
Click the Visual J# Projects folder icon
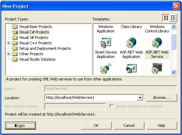pyautogui.click(x=15, y=37)
